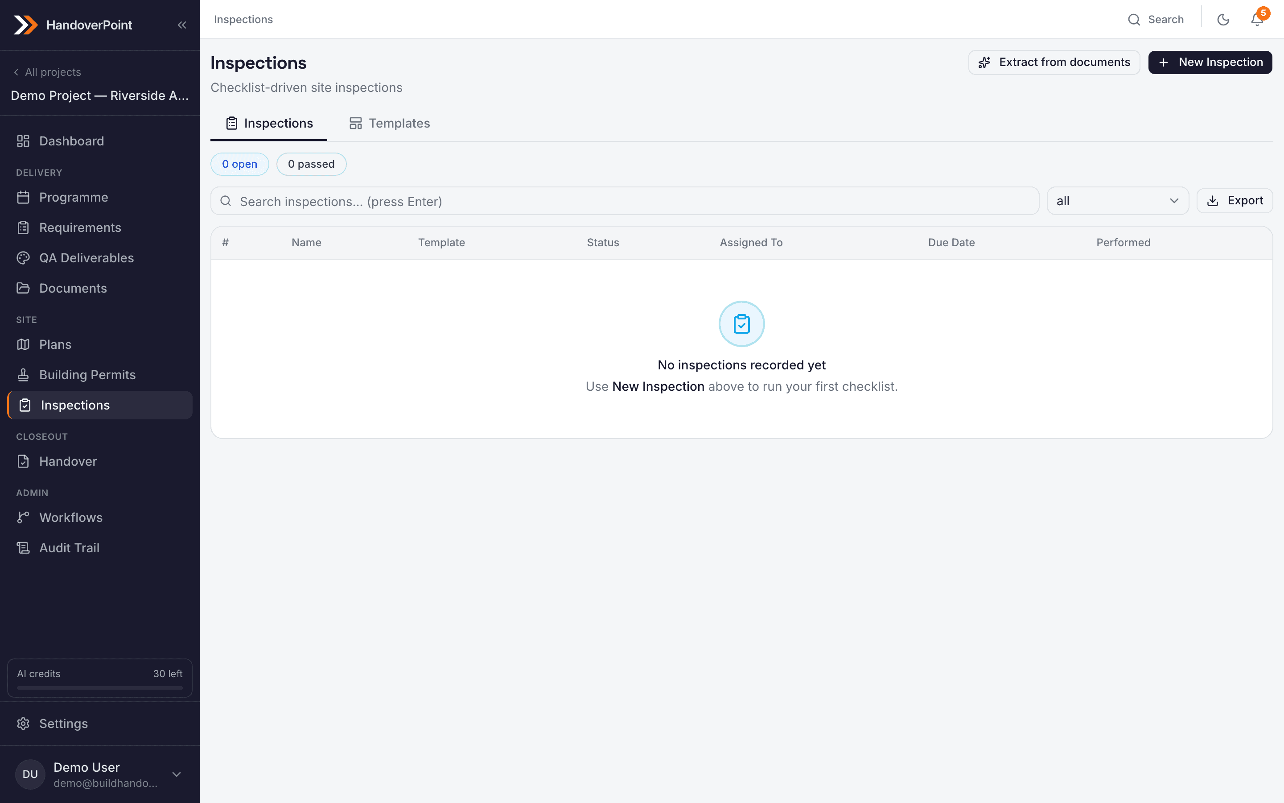Image resolution: width=1284 pixels, height=803 pixels.
Task: Click the AI credits progress bar
Action: [100, 688]
